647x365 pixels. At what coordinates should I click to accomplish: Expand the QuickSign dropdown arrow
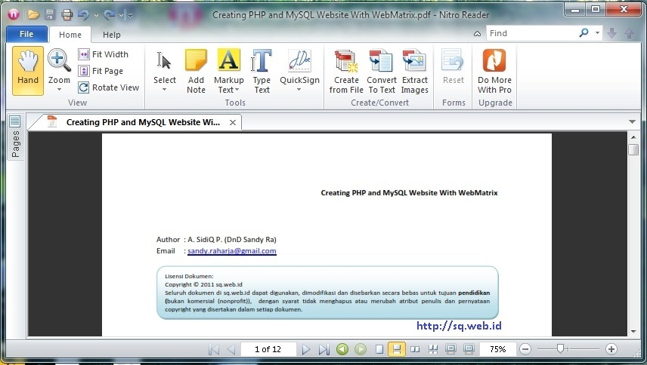coord(299,89)
